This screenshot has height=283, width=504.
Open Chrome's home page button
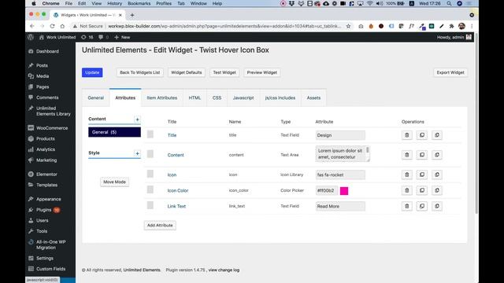(x=62, y=26)
